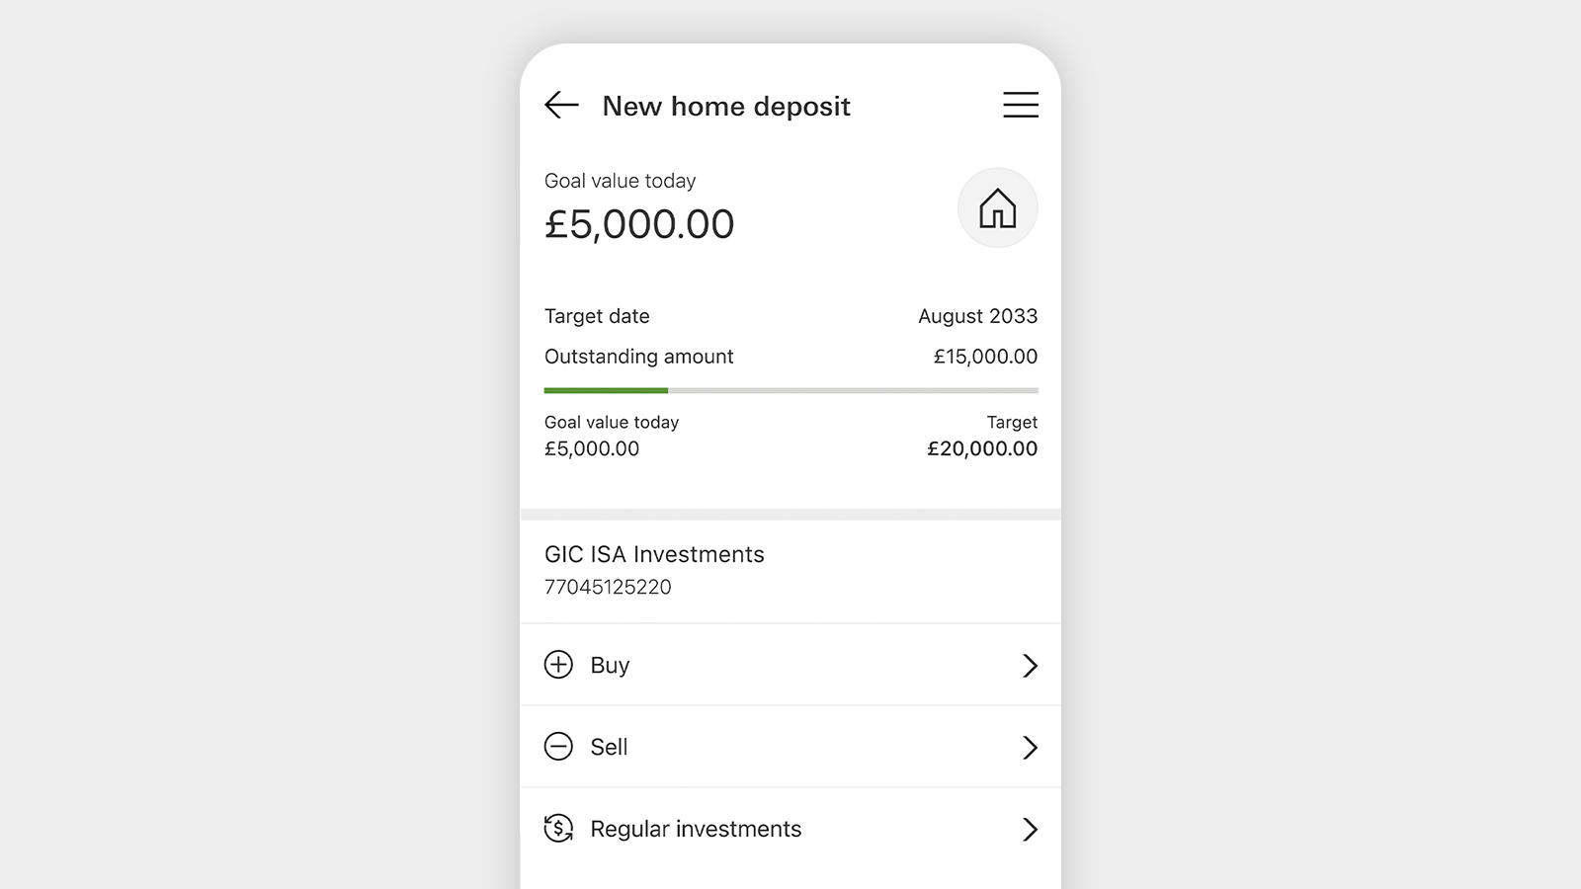Expand the Sell row chevron

(x=1030, y=748)
